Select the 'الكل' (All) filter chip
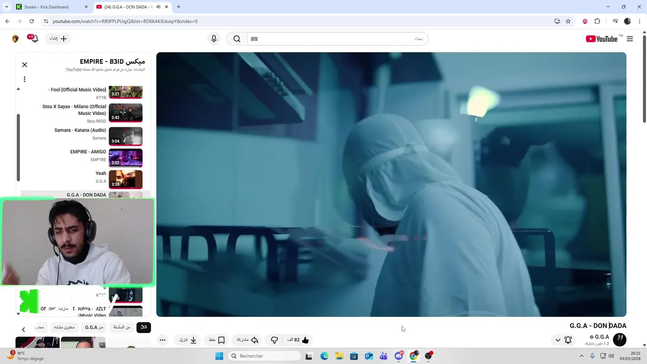The width and height of the screenshot is (647, 364). pos(144,328)
